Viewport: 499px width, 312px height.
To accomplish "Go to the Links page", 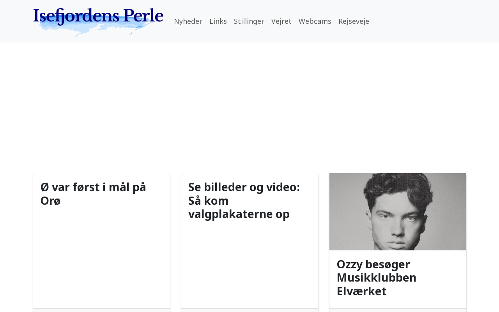I will point(218,21).
